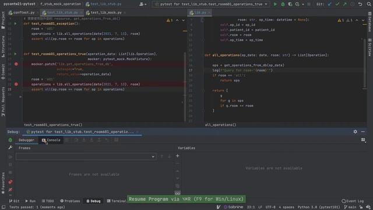Run the pytest configuration with green play icon

click(275, 4)
